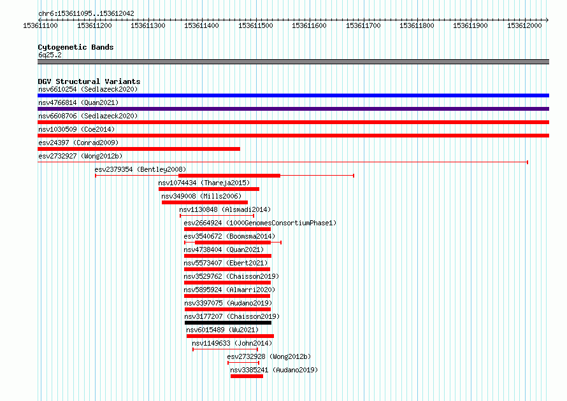This screenshot has width=567, height=401.
Task: Select the thin esv2732928 variant line
Action: 243,363
